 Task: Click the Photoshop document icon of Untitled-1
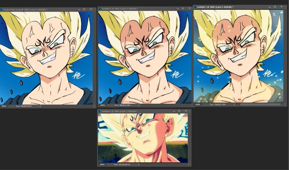point(195,7)
